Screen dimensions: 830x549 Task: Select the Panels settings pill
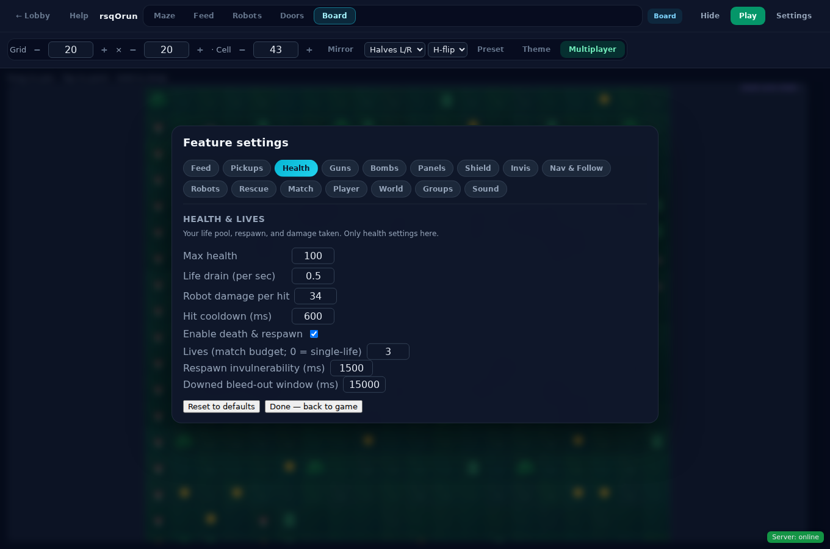tap(431, 168)
